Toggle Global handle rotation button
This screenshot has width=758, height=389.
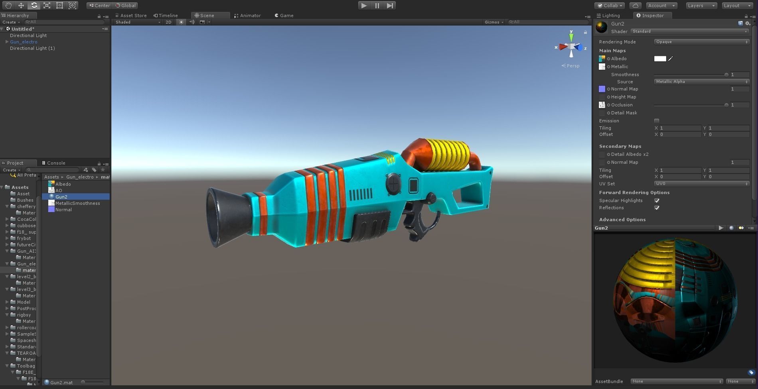pyautogui.click(x=125, y=6)
